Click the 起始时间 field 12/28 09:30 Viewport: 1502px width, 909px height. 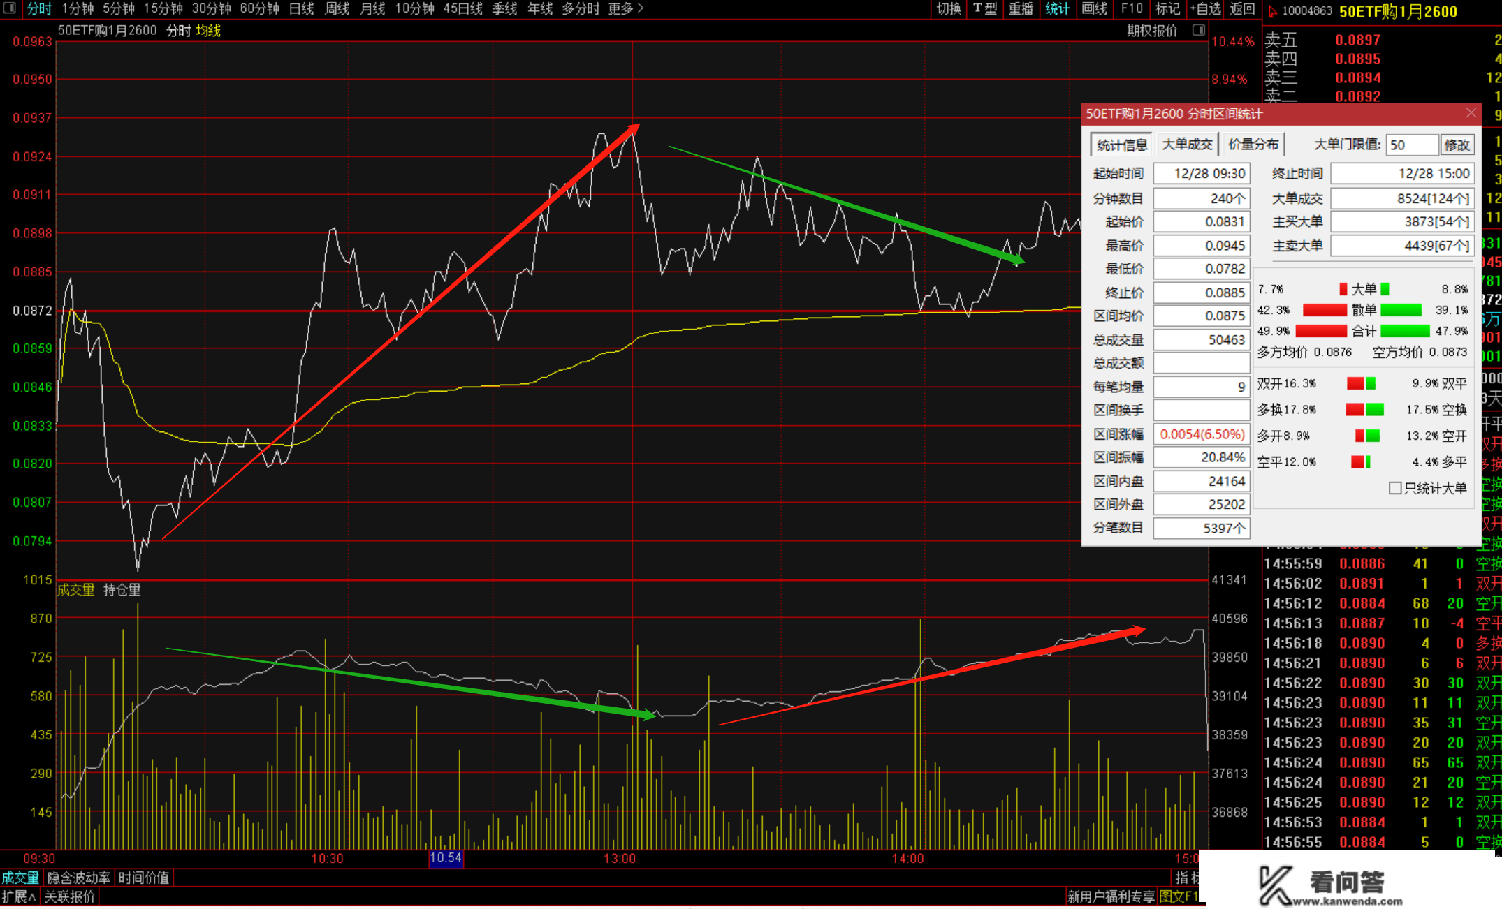(x=1201, y=173)
